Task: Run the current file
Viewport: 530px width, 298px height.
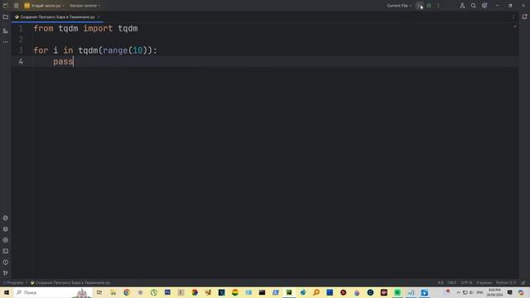Action: click(420, 6)
